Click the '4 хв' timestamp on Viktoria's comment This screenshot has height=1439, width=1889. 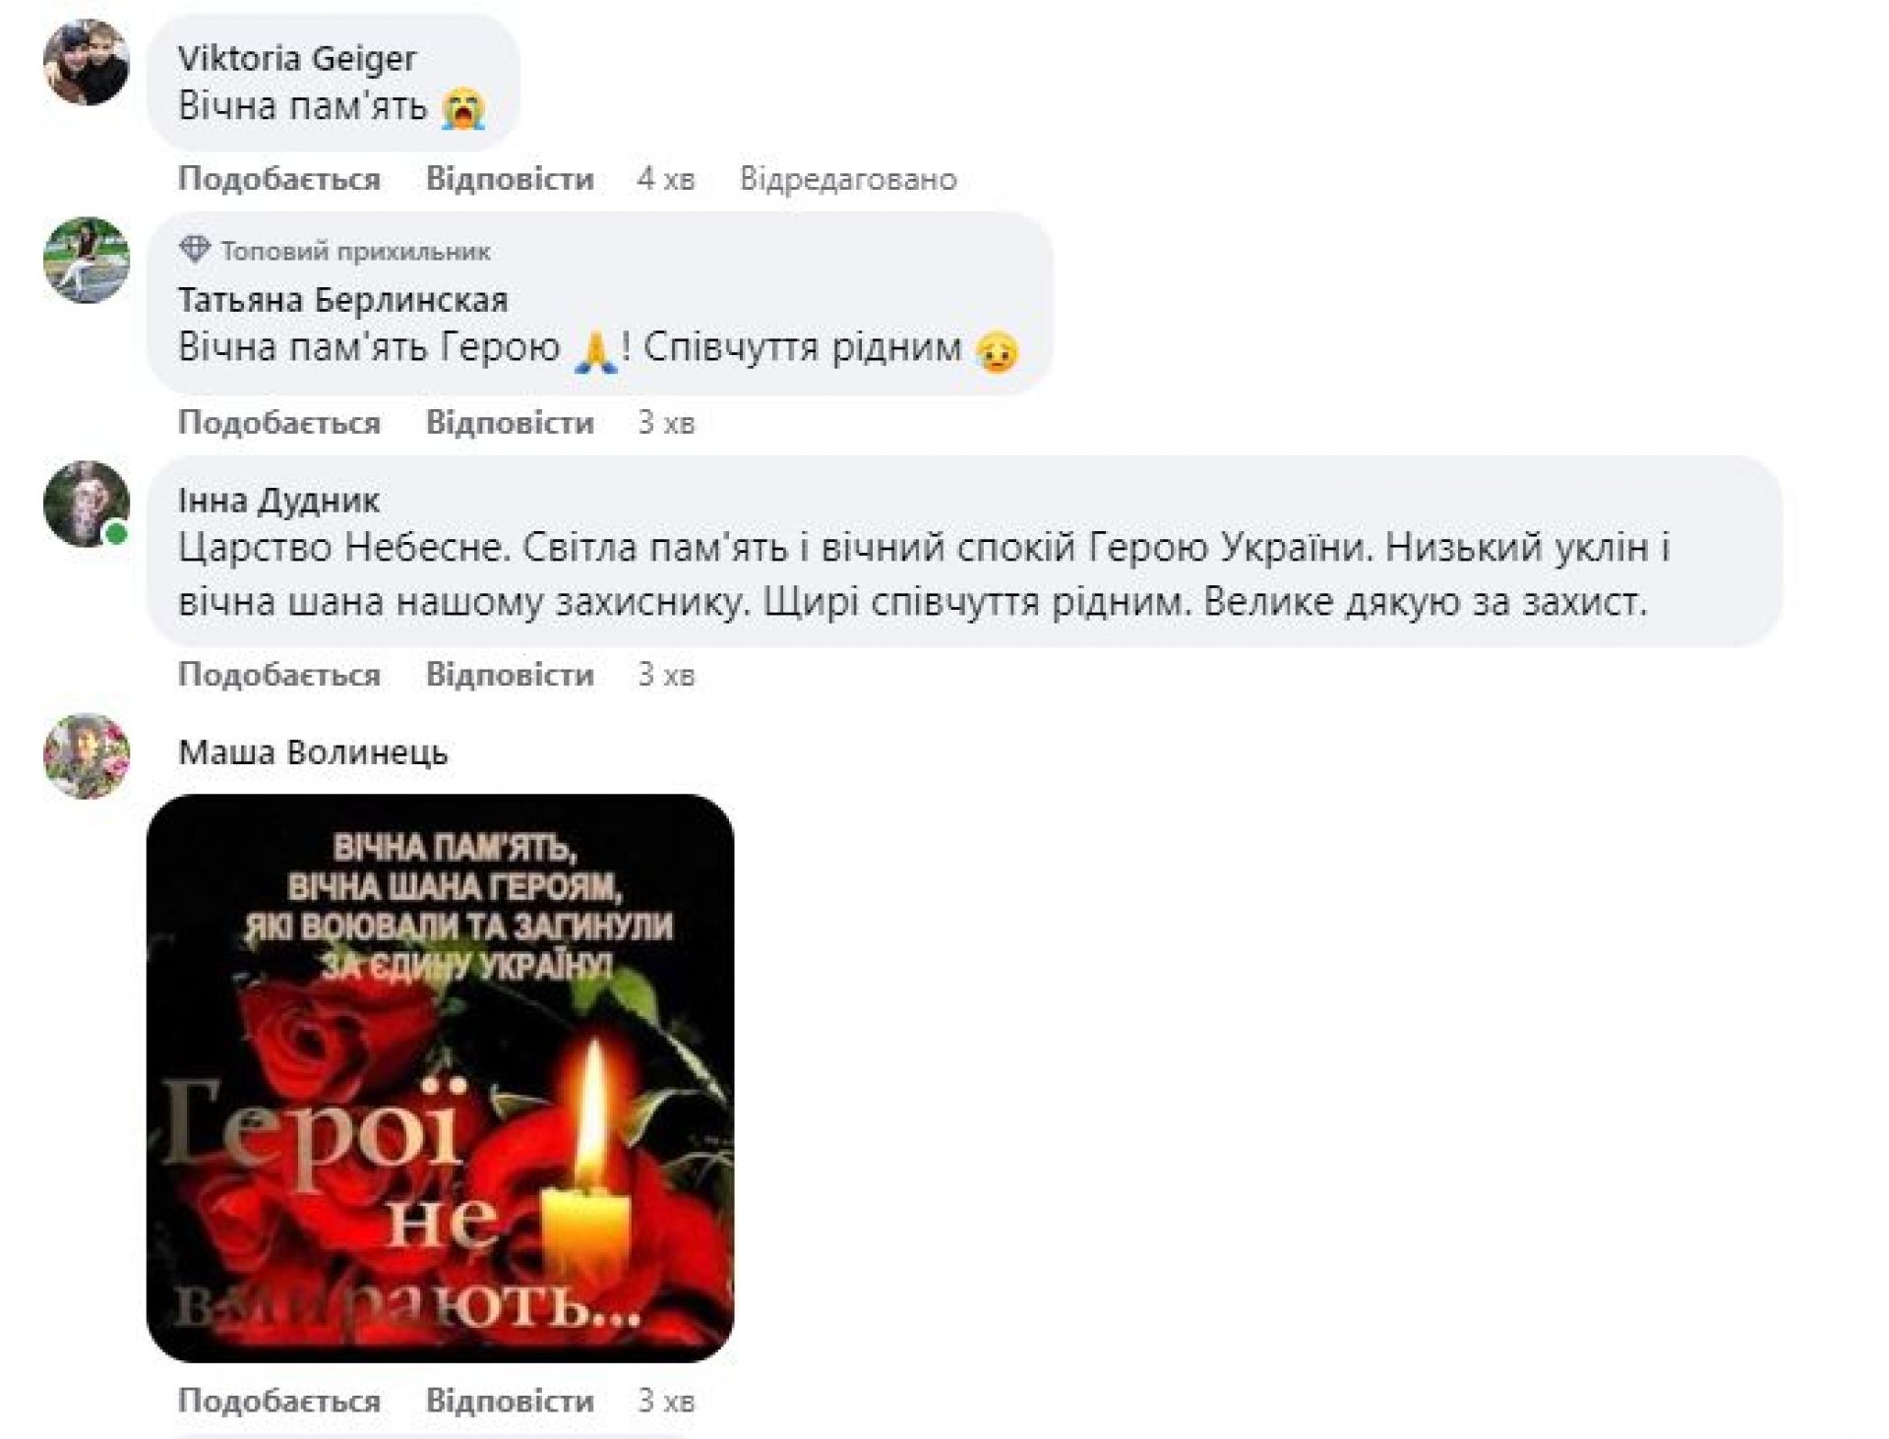666,179
